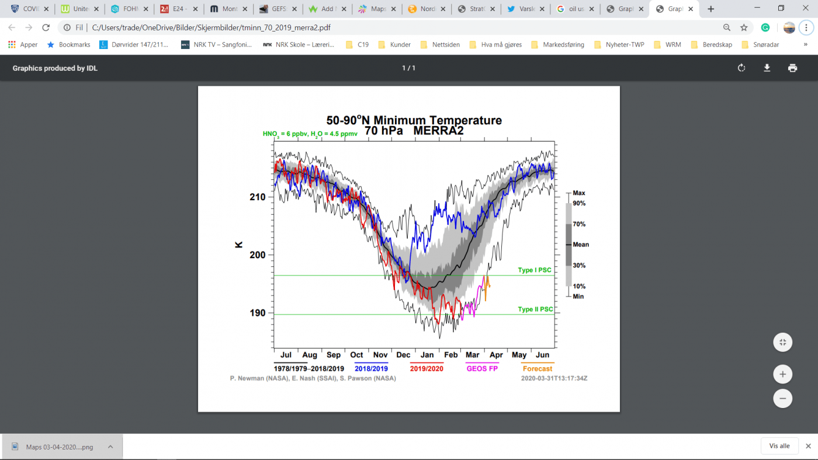Show more bookmarks with the » chevron

pyautogui.click(x=806, y=44)
